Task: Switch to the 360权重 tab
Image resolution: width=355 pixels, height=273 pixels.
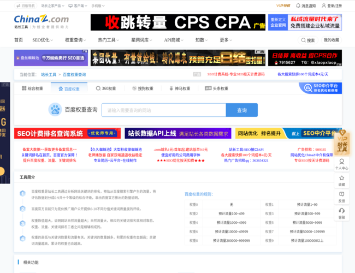Action: (x=106, y=88)
